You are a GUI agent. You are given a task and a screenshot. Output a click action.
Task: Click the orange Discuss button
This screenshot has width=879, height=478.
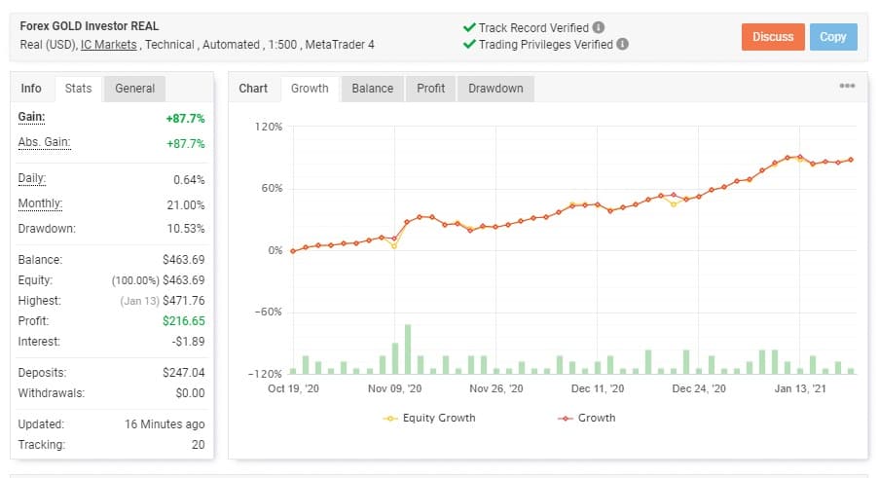click(773, 37)
